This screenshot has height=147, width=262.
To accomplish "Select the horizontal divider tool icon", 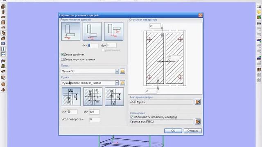I will click(x=3, y=54).
